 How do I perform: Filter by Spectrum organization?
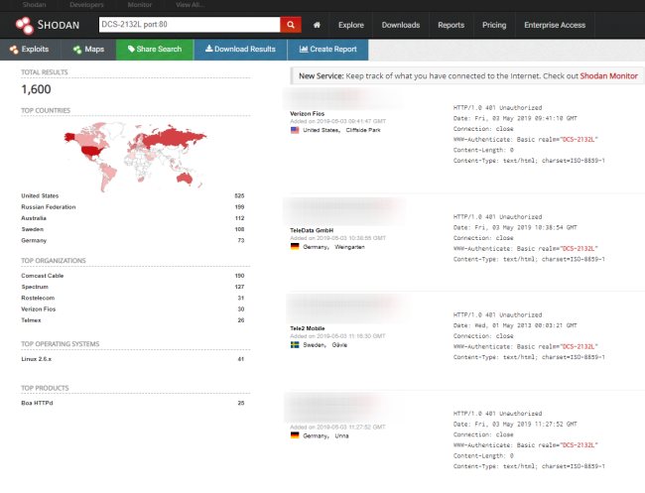35,287
